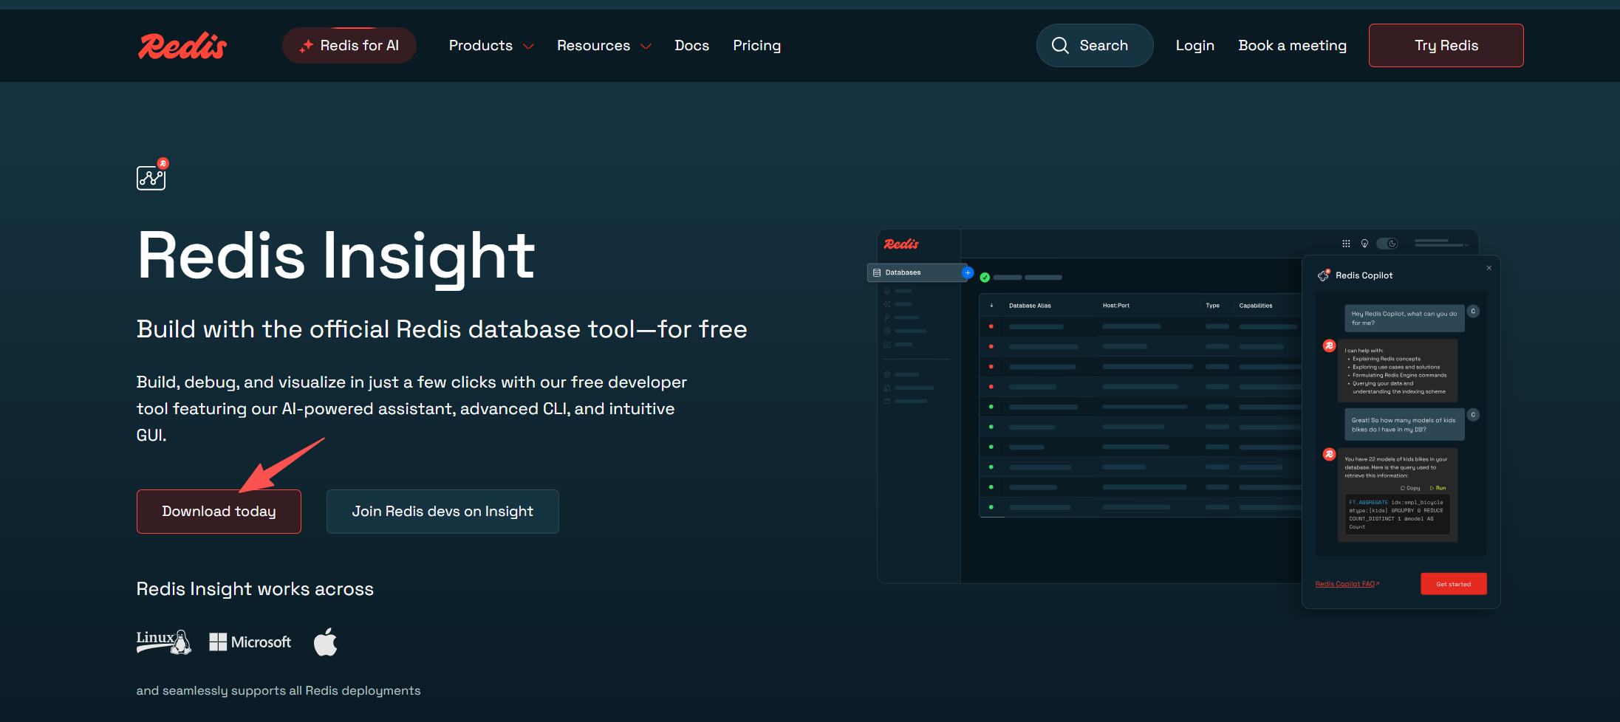This screenshot has width=1620, height=722.
Task: Open the Redis for AI page
Action: (349, 46)
